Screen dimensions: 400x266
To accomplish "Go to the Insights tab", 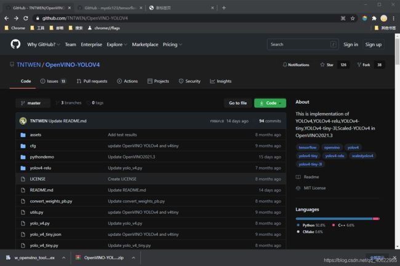I will 220,81.
